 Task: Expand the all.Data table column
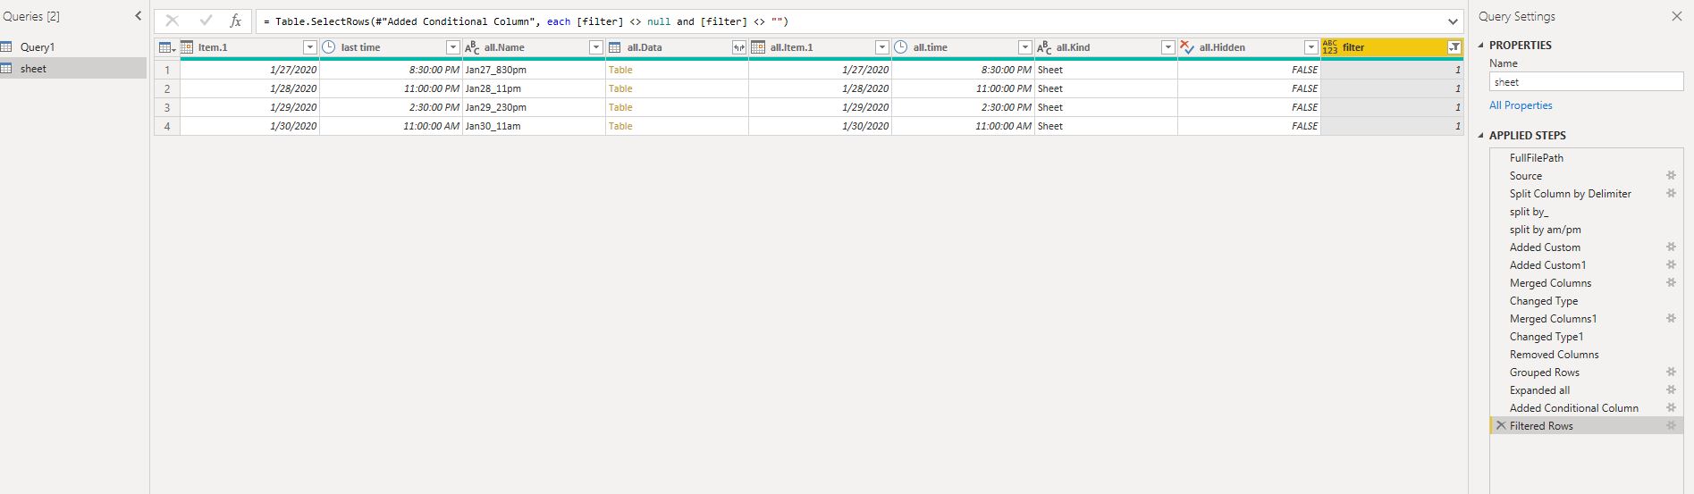tap(739, 47)
